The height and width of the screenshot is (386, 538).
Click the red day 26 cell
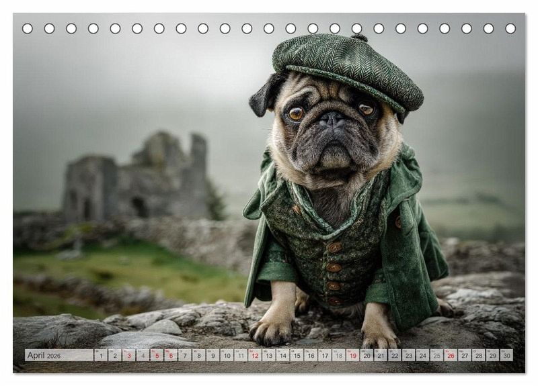click(x=450, y=356)
